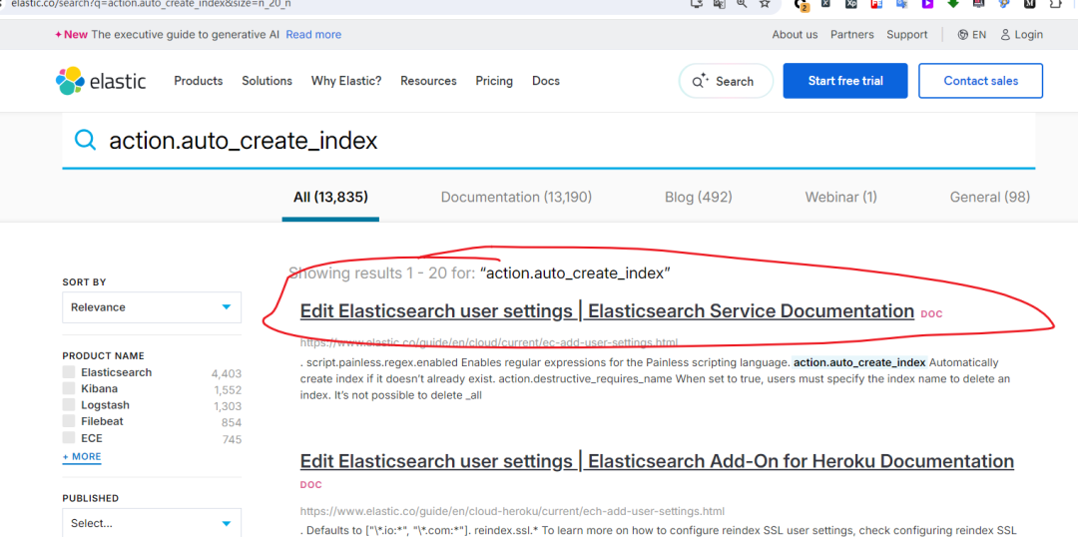The image size is (1078, 537).
Task: Click the action.auto_create_index search field
Action: click(x=549, y=141)
